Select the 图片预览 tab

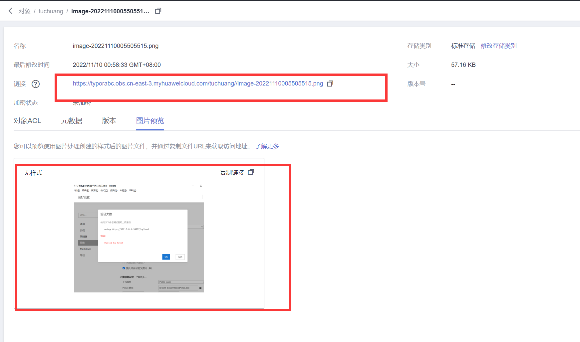[x=150, y=121]
